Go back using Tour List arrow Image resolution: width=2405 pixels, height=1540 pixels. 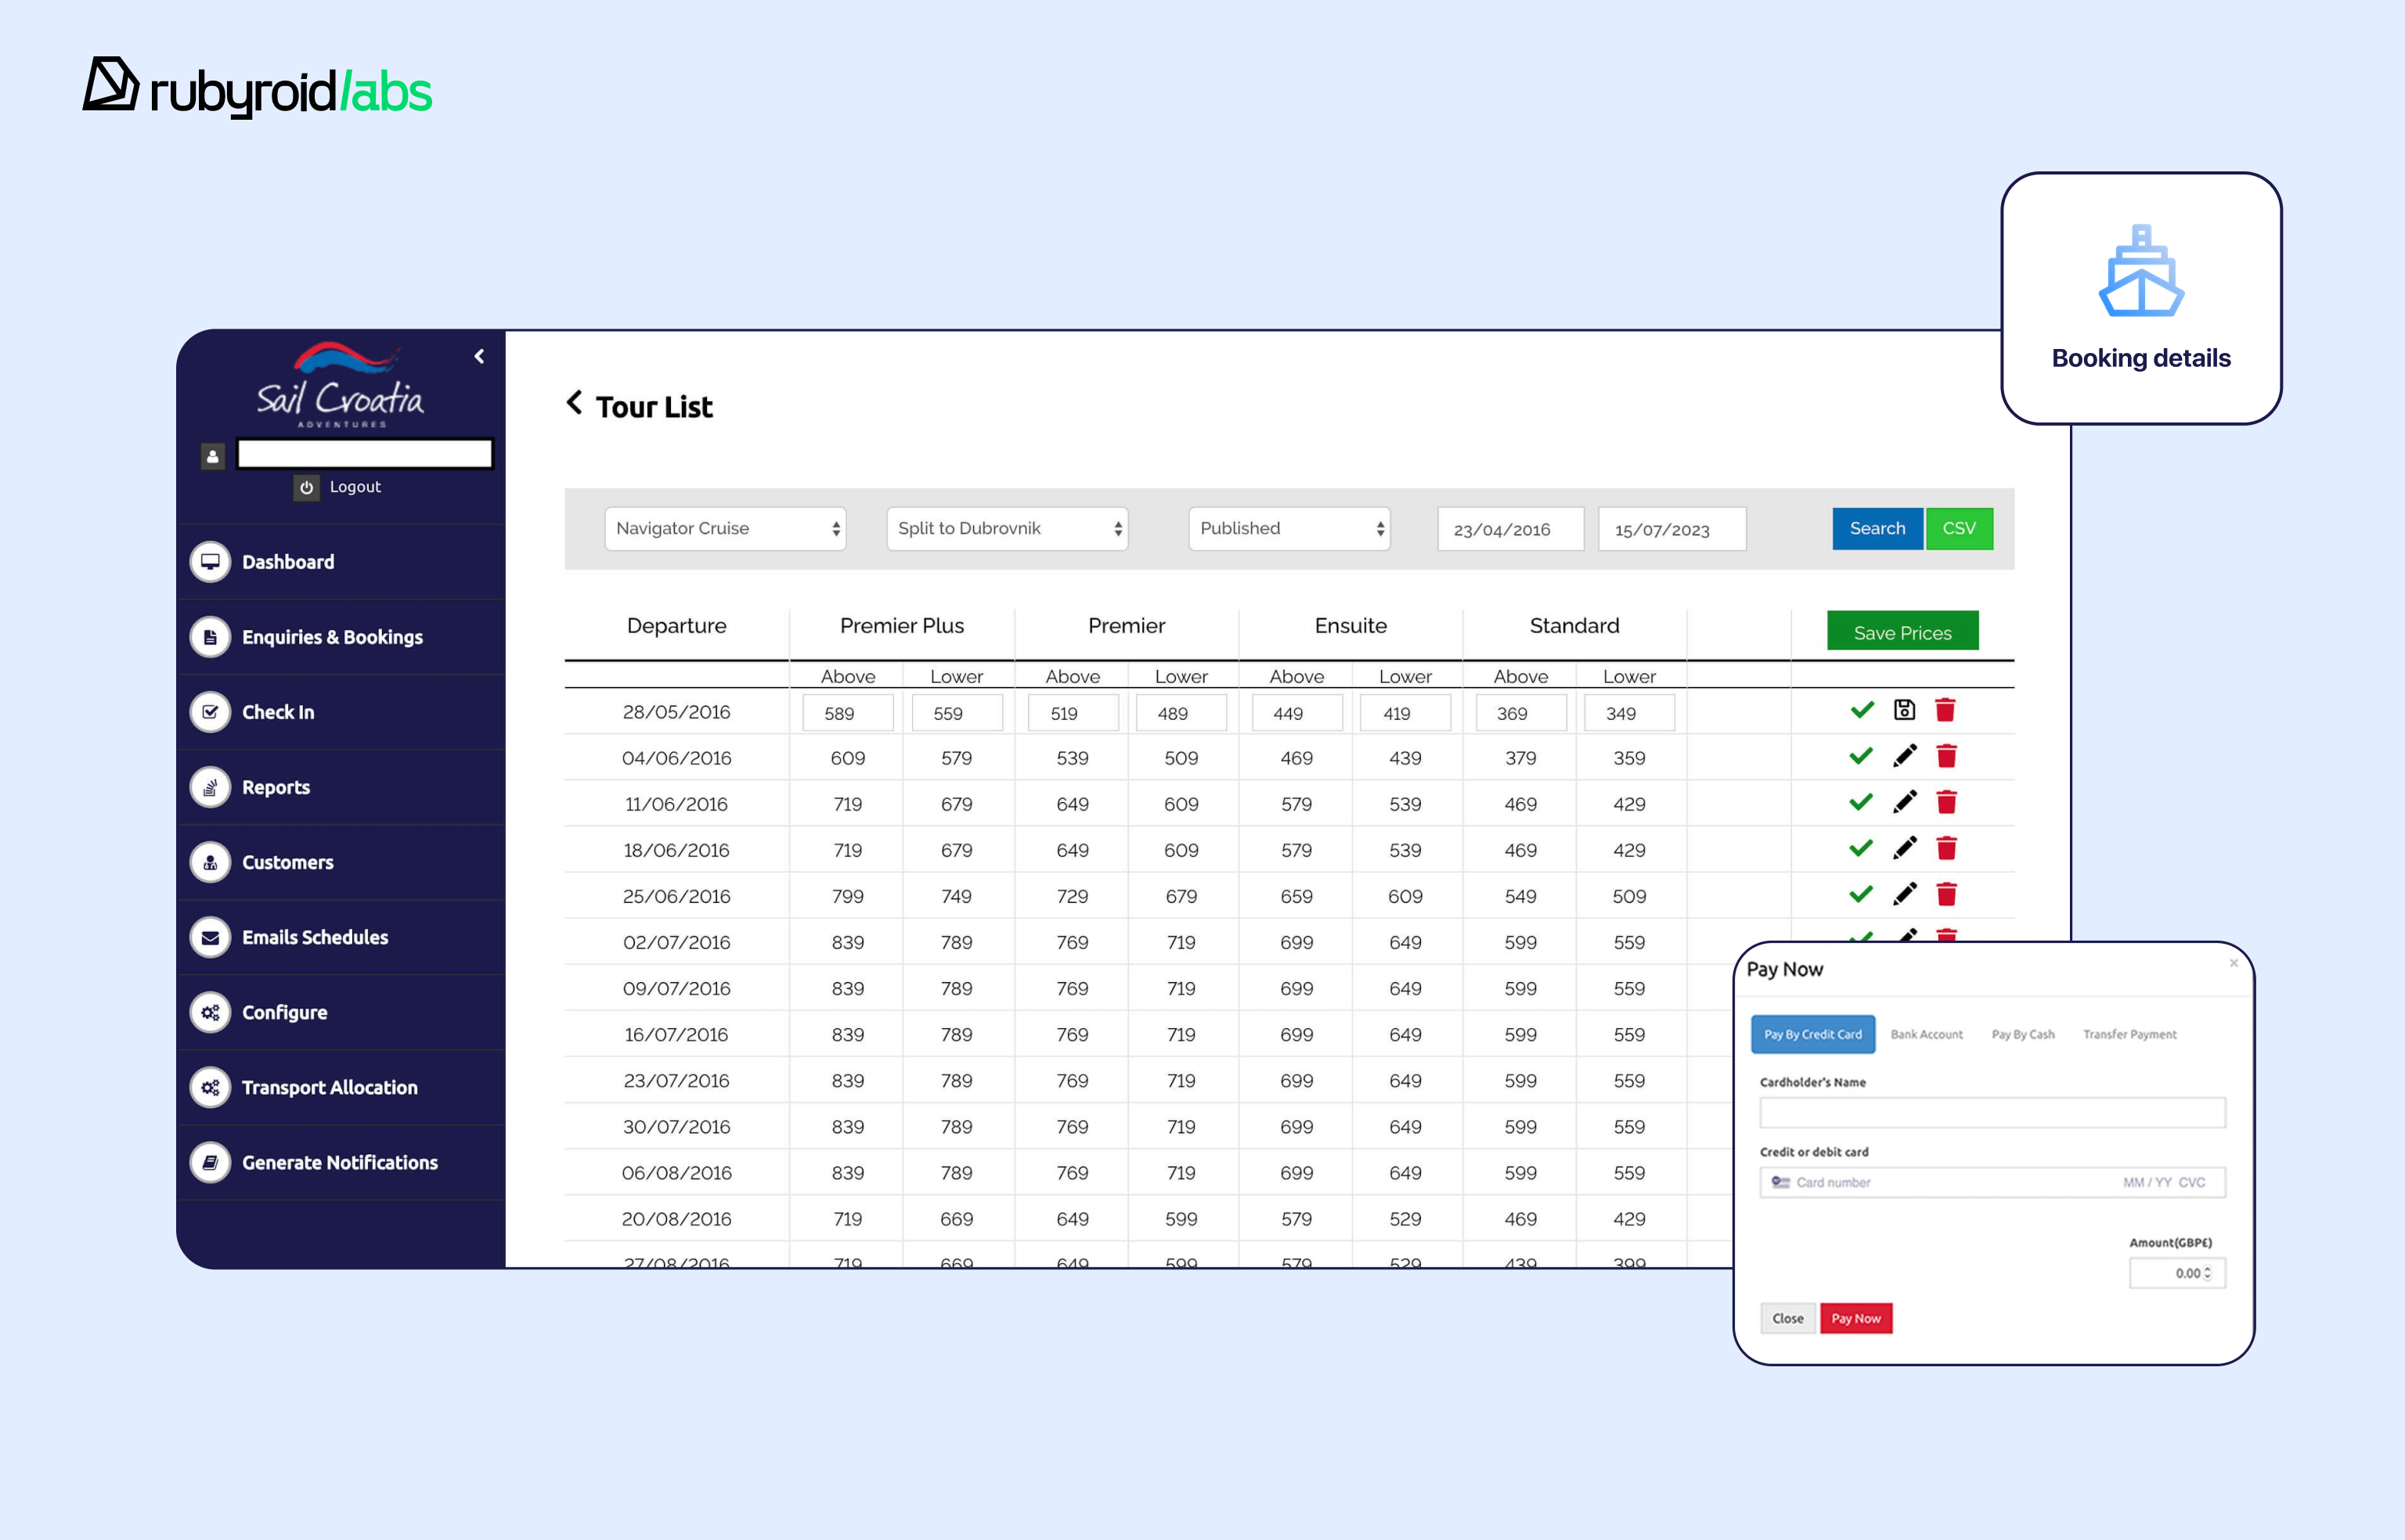[574, 403]
